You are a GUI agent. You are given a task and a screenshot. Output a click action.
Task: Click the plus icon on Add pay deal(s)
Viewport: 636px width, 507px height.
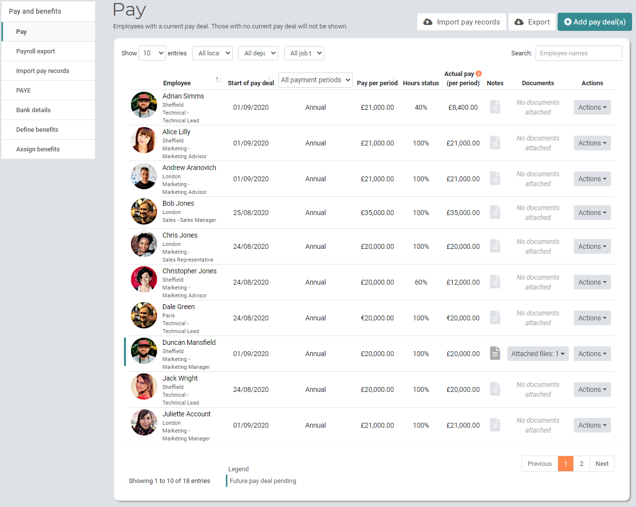tap(568, 22)
